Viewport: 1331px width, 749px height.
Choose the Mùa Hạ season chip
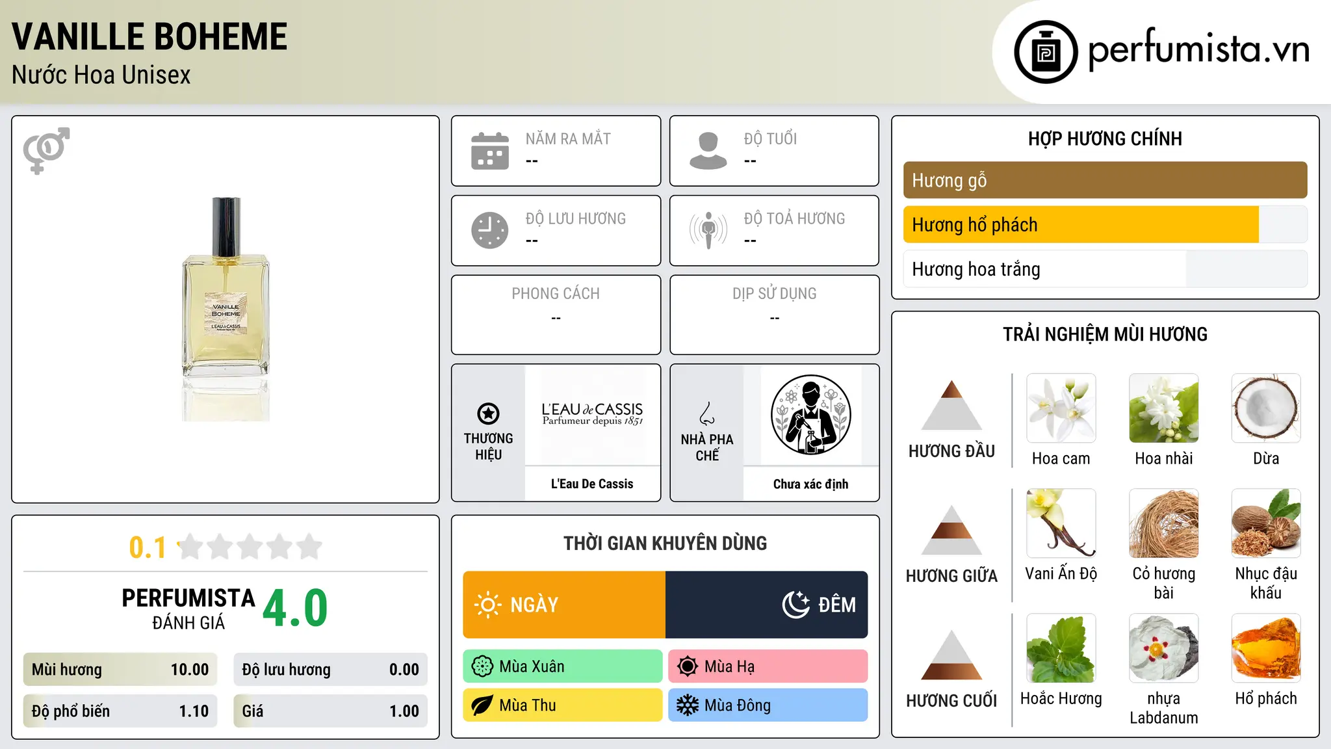coord(768,666)
